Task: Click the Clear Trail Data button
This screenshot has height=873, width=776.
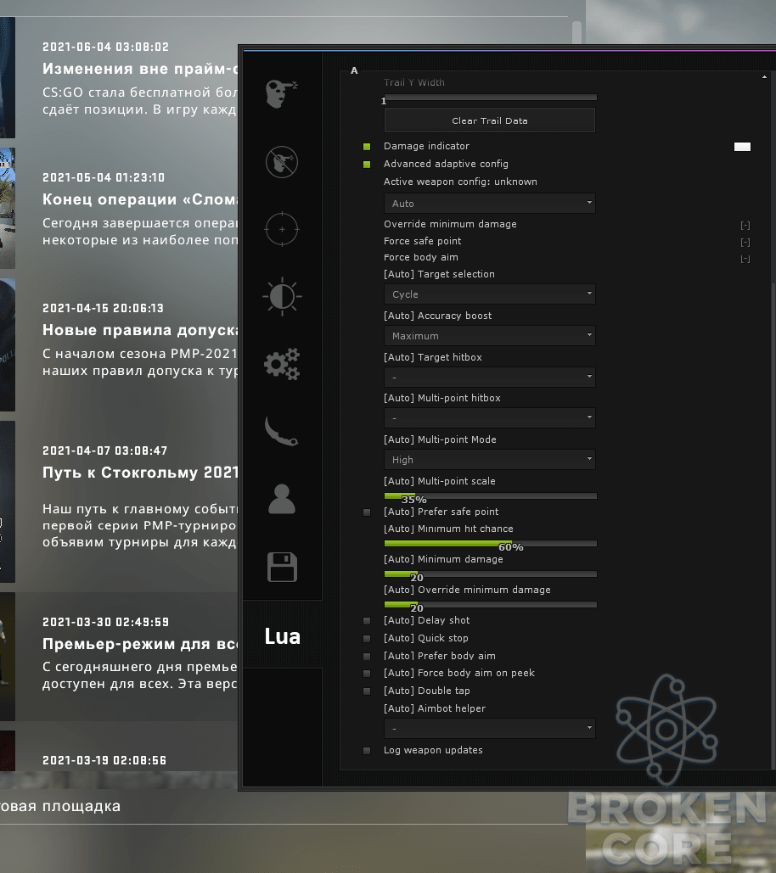Action: pyautogui.click(x=490, y=120)
